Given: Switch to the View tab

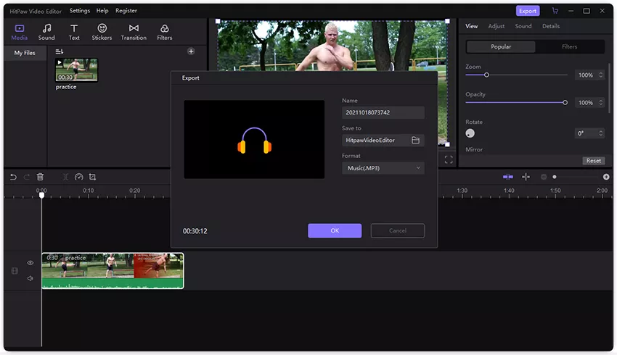Looking at the screenshot, I should click(471, 26).
